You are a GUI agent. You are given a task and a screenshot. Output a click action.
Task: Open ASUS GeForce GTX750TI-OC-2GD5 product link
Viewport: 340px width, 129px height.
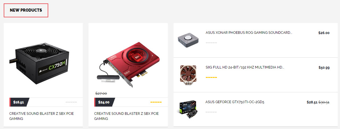[x=235, y=102]
